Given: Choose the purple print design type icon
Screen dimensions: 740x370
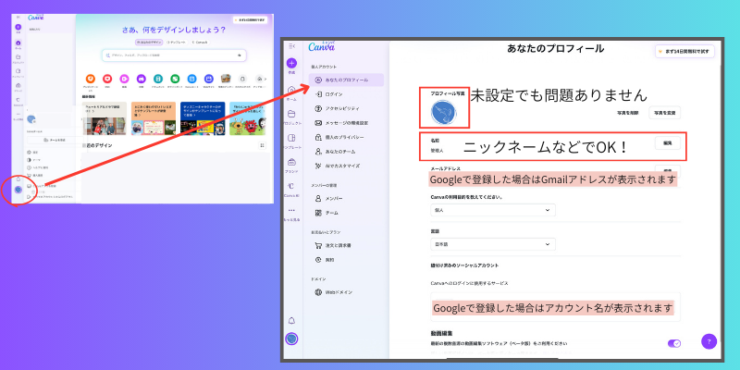Looking at the screenshot, I should click(142, 79).
